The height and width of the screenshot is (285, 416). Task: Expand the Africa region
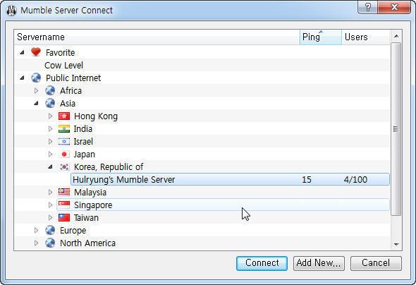tap(37, 90)
